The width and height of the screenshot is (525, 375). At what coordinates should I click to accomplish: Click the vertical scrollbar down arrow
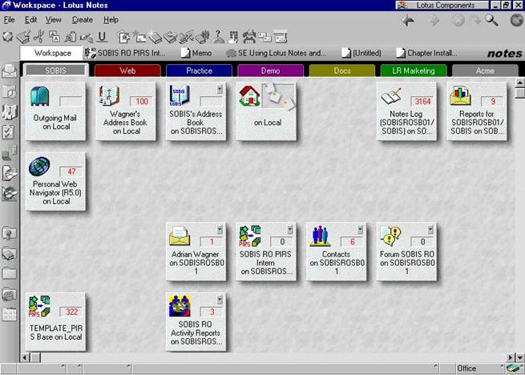click(x=520, y=357)
